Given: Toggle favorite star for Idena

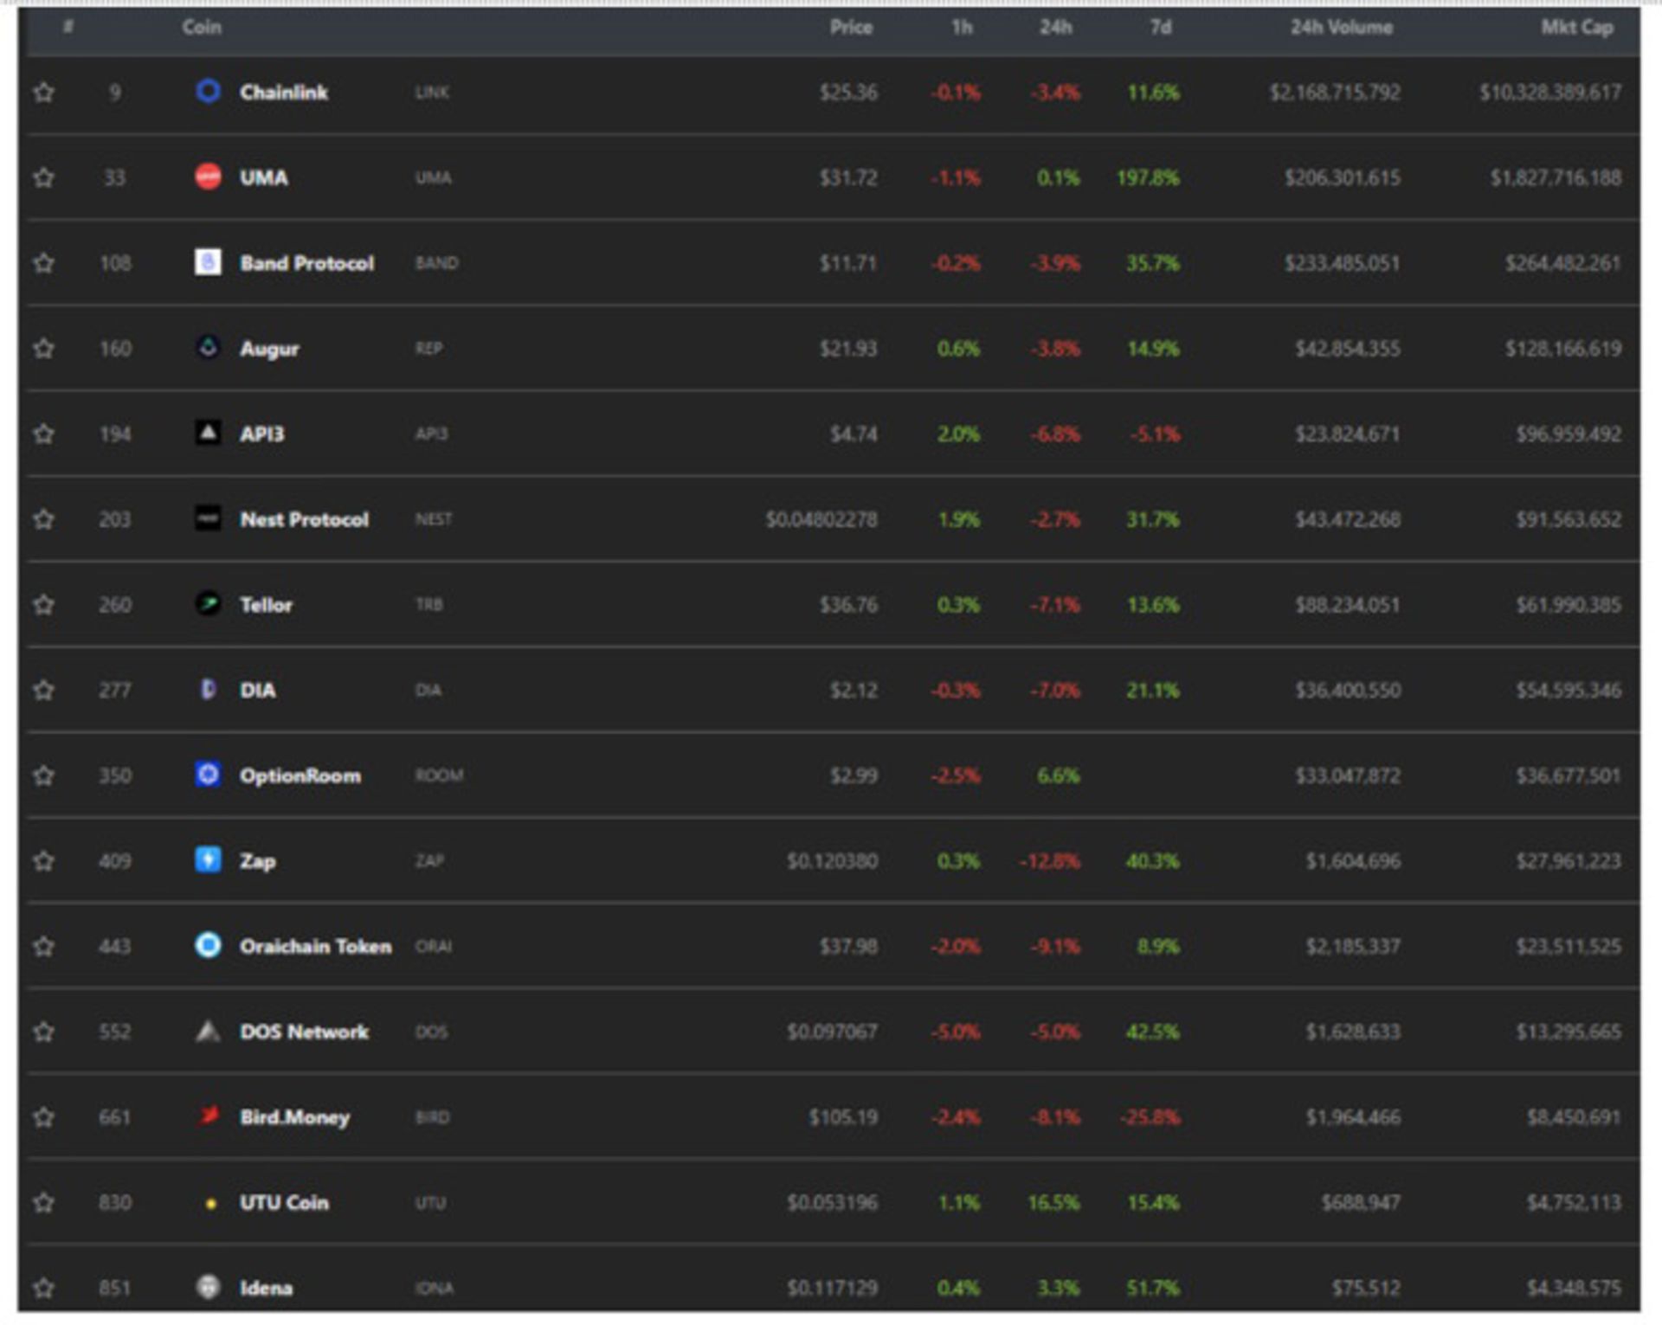Looking at the screenshot, I should pos(44,1288).
